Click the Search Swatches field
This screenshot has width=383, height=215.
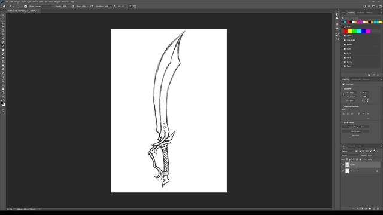tap(361, 18)
